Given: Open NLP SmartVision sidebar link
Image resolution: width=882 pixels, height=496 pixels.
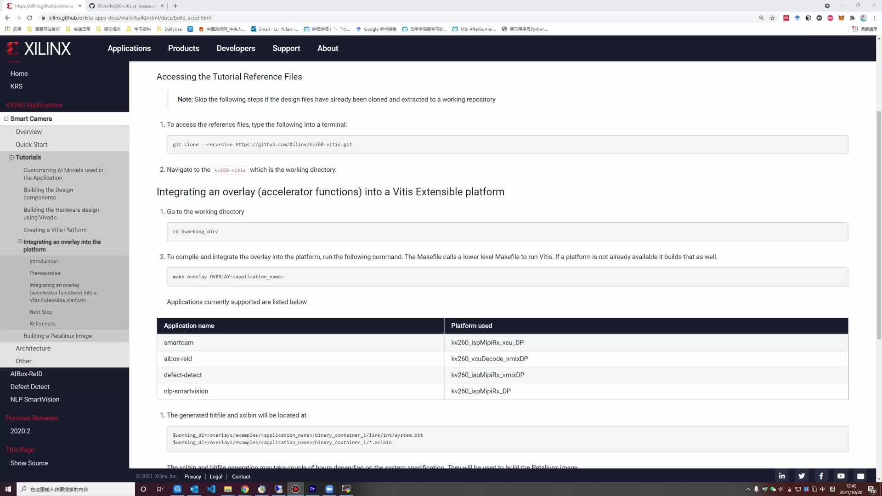Looking at the screenshot, I should [35, 400].
